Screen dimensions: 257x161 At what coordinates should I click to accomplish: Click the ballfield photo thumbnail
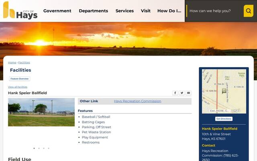point(41,112)
